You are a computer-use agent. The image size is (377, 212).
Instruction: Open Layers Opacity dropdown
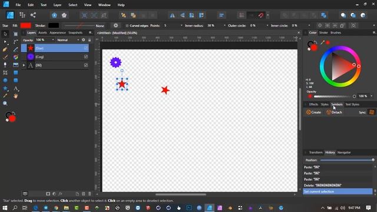[x=53, y=40]
